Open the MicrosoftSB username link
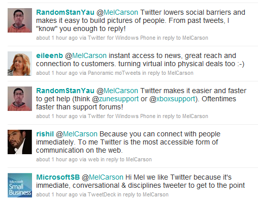Screen dimensions: 258x201 [x=58, y=177]
